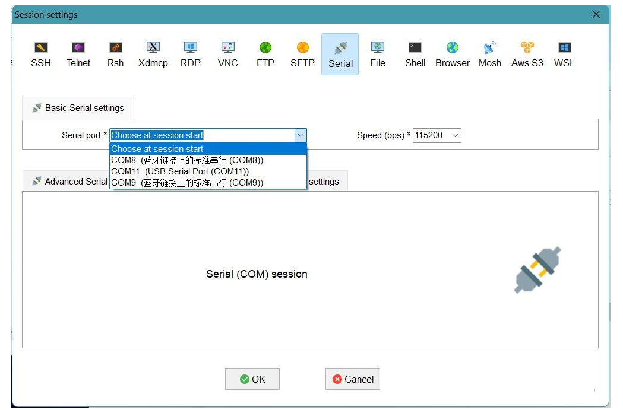Select the VNC session icon
The width and height of the screenshot is (623, 410).
pyautogui.click(x=227, y=55)
